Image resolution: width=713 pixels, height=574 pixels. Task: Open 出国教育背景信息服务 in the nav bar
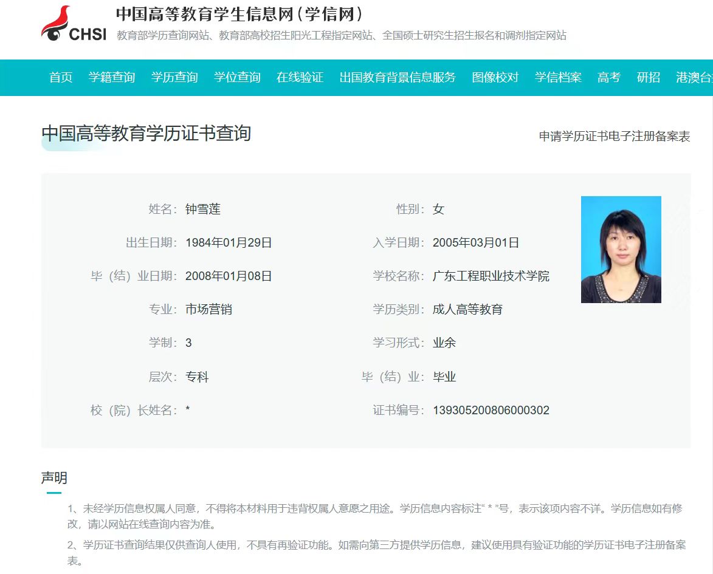point(398,77)
